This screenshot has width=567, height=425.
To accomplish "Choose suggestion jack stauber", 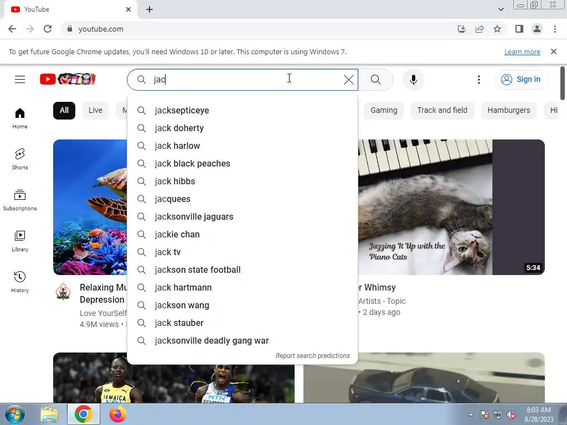I will (243, 323).
